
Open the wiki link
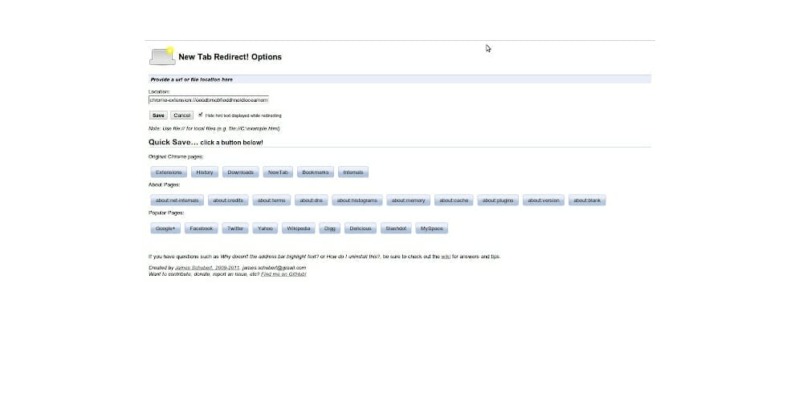click(x=446, y=257)
